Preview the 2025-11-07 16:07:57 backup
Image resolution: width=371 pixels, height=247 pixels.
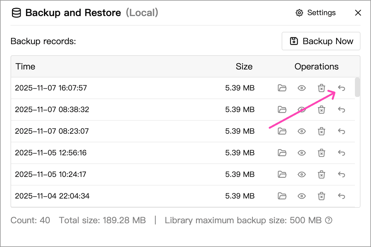pos(302,88)
